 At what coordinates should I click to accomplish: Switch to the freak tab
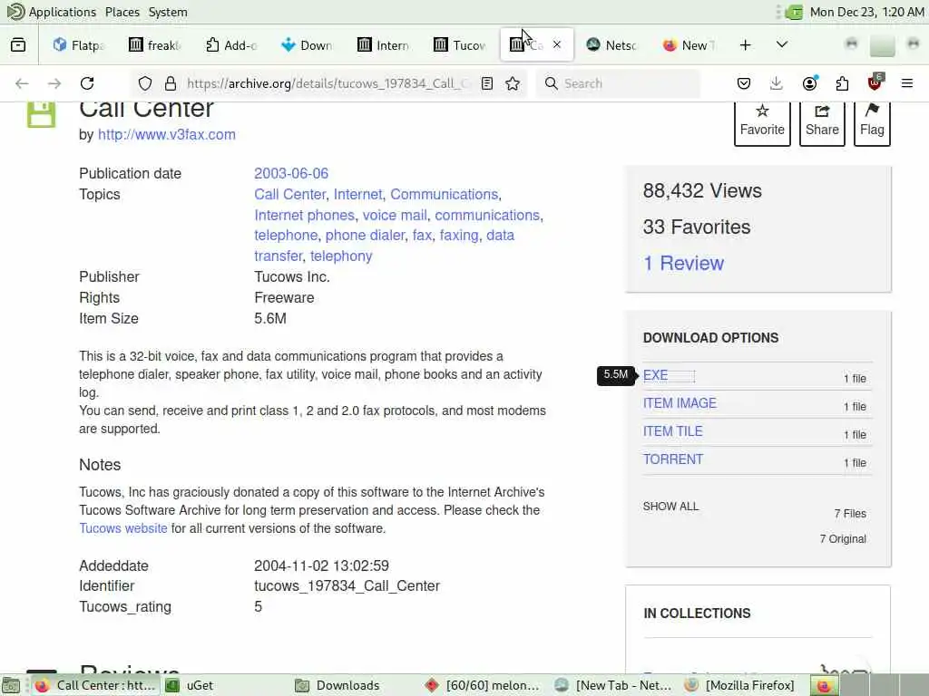[155, 45]
